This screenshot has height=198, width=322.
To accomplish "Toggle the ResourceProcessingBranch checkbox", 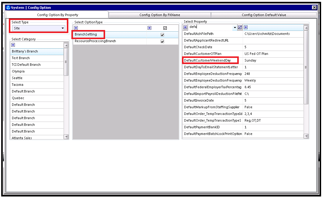I will click(x=162, y=41).
